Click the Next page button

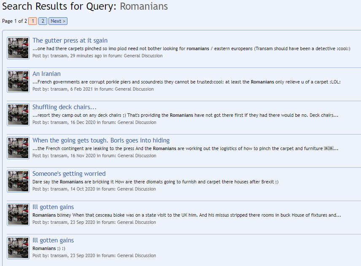click(58, 21)
